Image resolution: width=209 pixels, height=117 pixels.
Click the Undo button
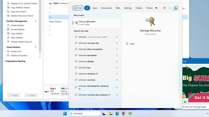(31, 95)
